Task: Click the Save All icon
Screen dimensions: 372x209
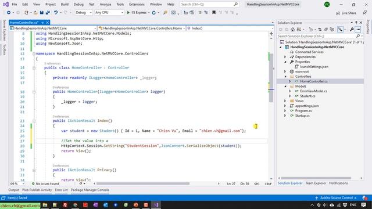Action: (48, 13)
